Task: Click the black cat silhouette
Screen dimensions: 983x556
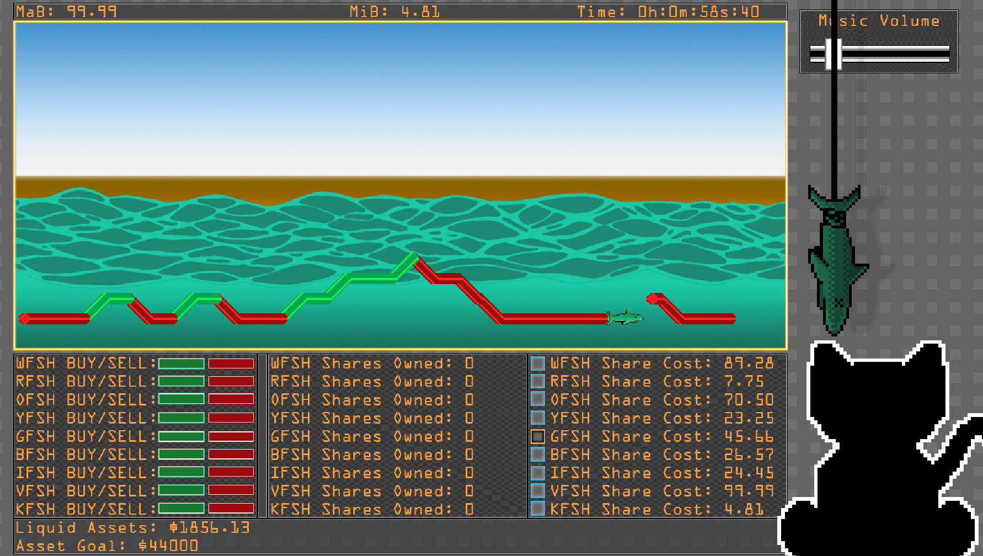Action: click(877, 452)
